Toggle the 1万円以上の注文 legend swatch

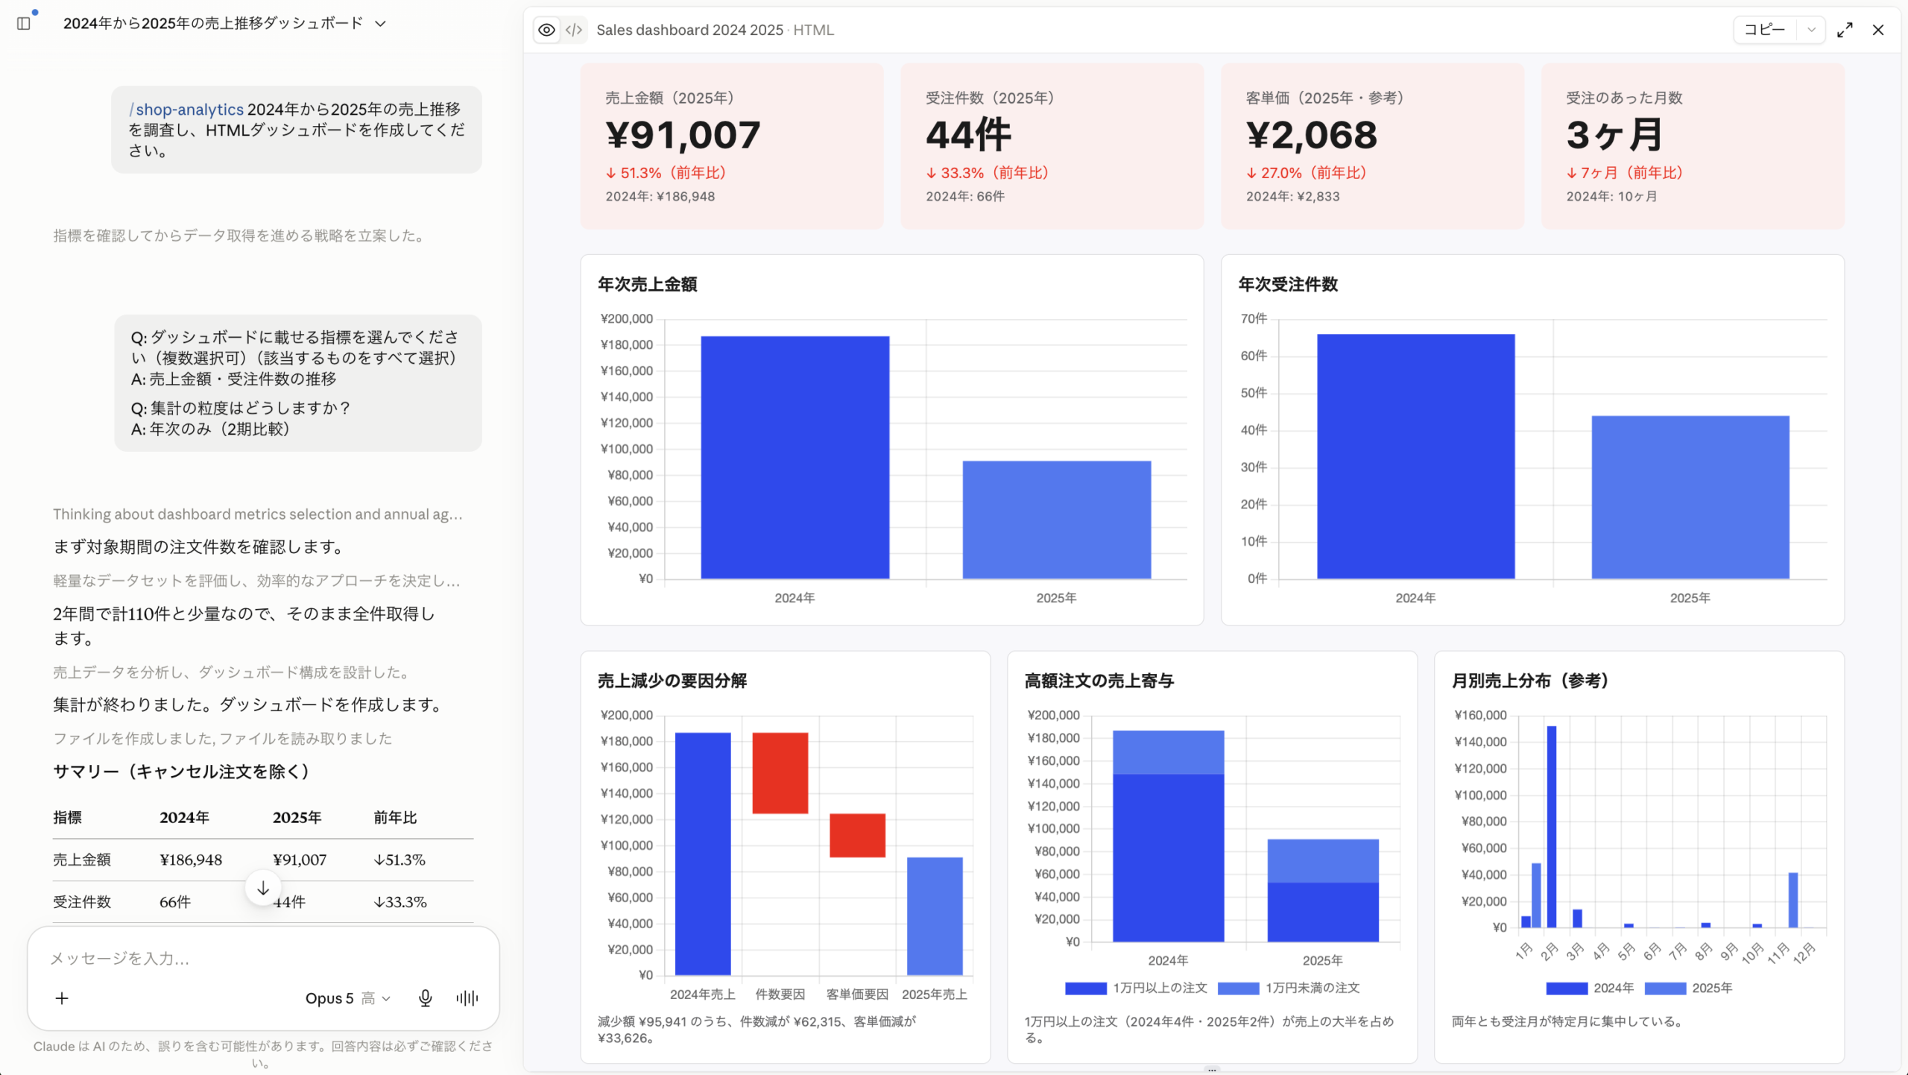pos(1086,989)
